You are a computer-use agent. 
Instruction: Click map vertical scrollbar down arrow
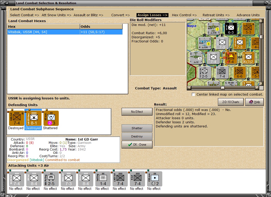coord(261,83)
